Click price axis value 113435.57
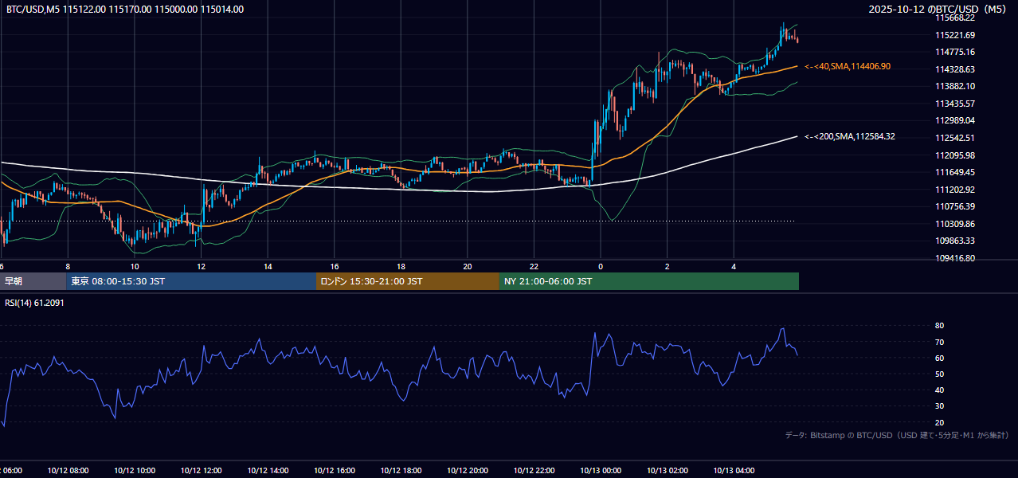This screenshot has width=1018, height=478. 956,104
